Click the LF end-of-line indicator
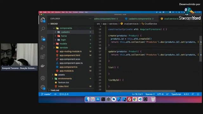Image resolution: width=203 pixels, height=114 pixels. [x=167, y=94]
